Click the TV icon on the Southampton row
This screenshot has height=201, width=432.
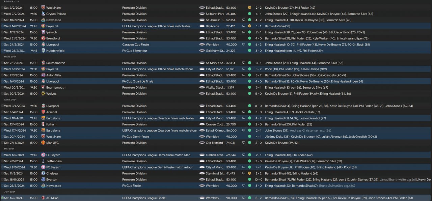244,63
